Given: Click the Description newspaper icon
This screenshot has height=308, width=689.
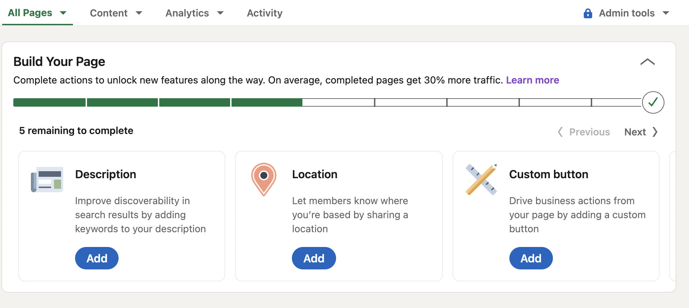Looking at the screenshot, I should 47,179.
